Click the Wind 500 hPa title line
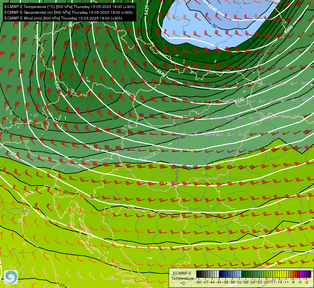 coord(63,18)
